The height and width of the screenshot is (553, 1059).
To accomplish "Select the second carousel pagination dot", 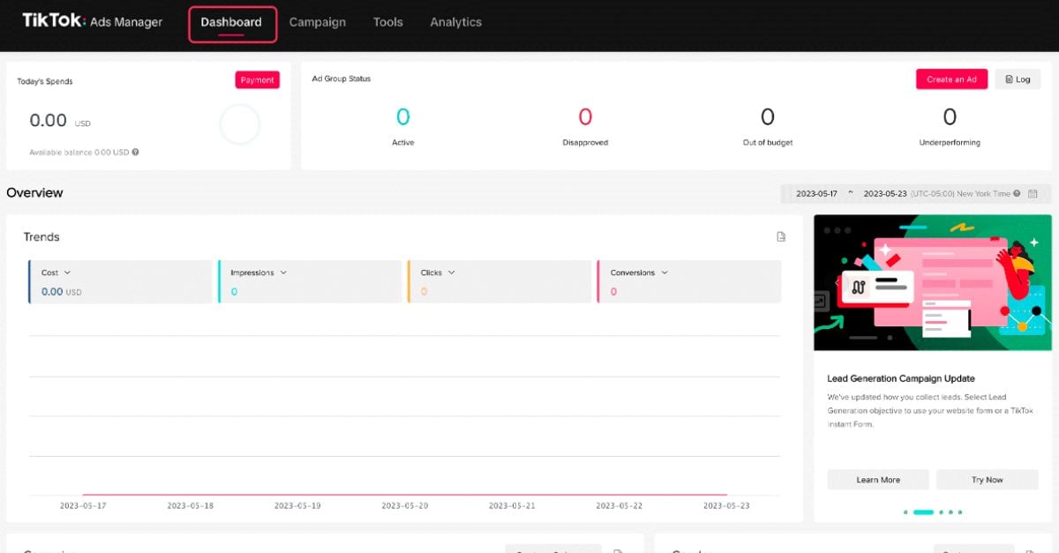I will (924, 512).
